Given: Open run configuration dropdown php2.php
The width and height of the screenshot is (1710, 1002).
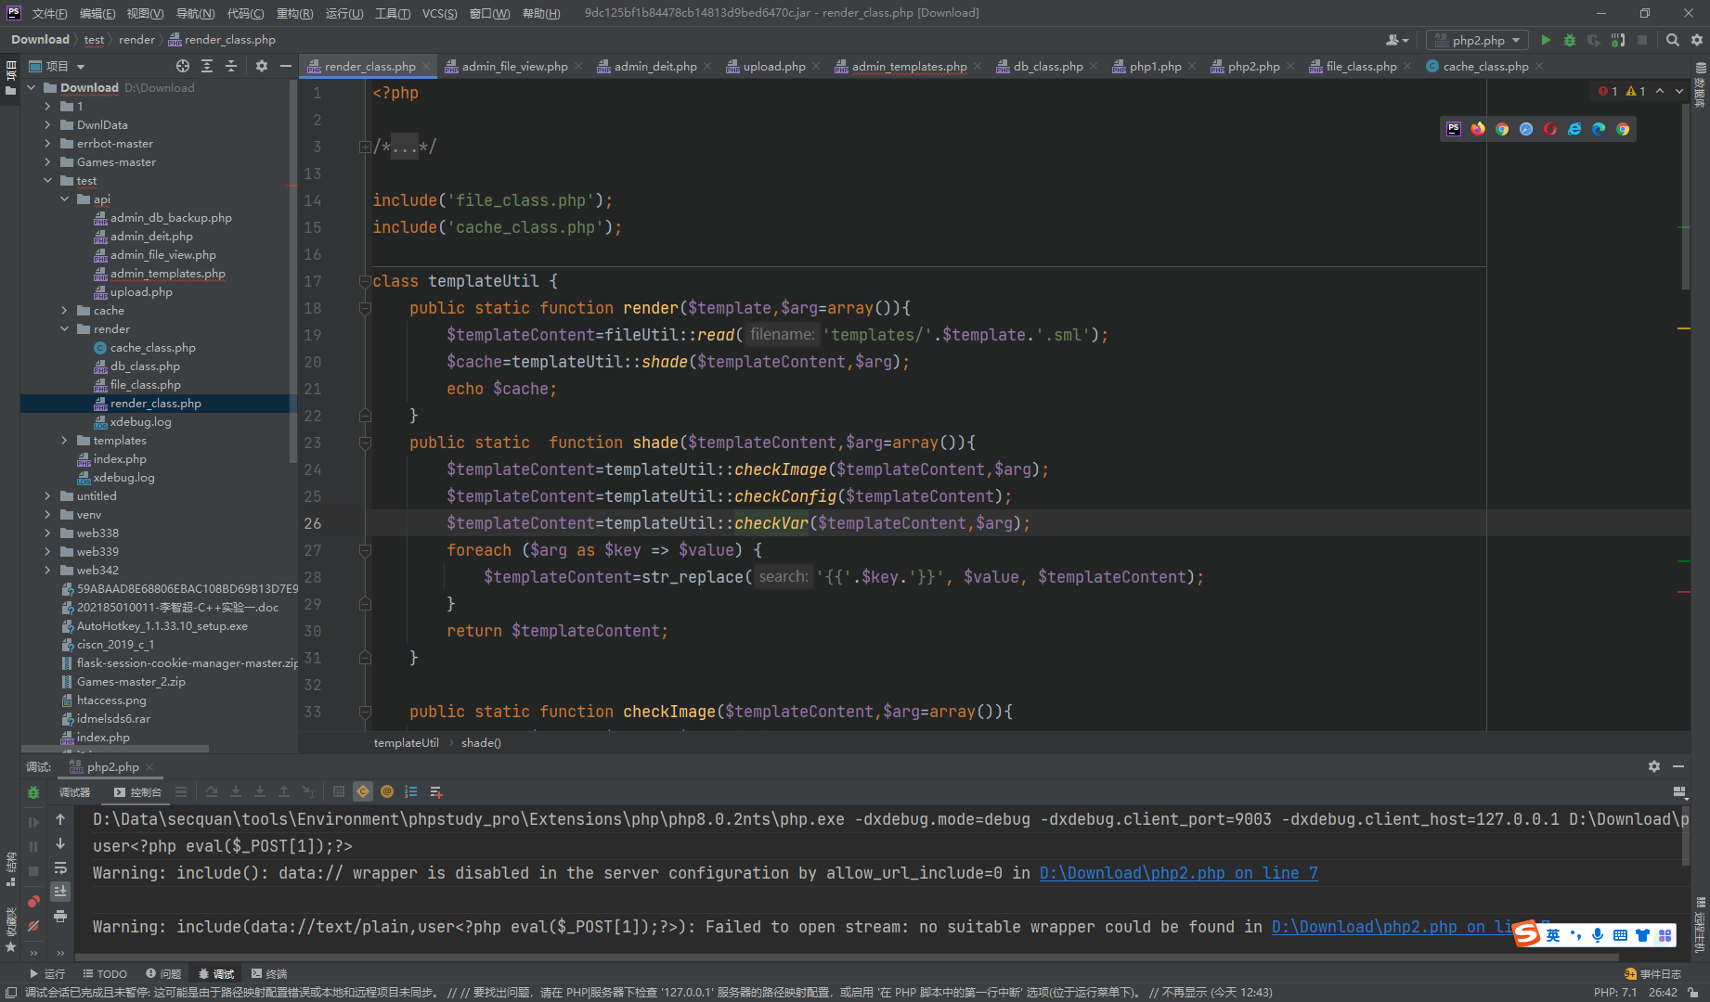Looking at the screenshot, I should (1478, 40).
